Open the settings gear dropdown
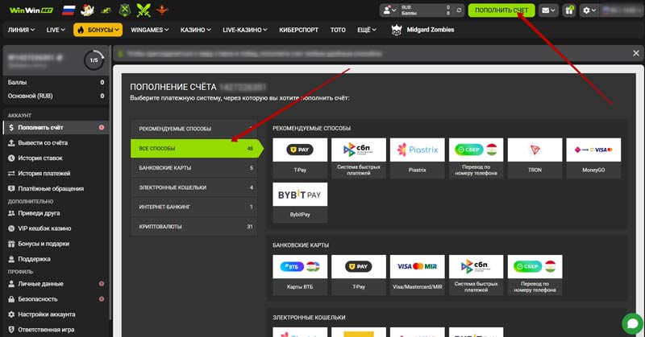Image resolution: width=645 pixels, height=337 pixels. coord(590,10)
